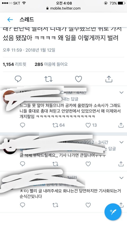
Task: Retweet the 글 삭제 부탁드릴께요 reply
Action: click(x=55, y=164)
